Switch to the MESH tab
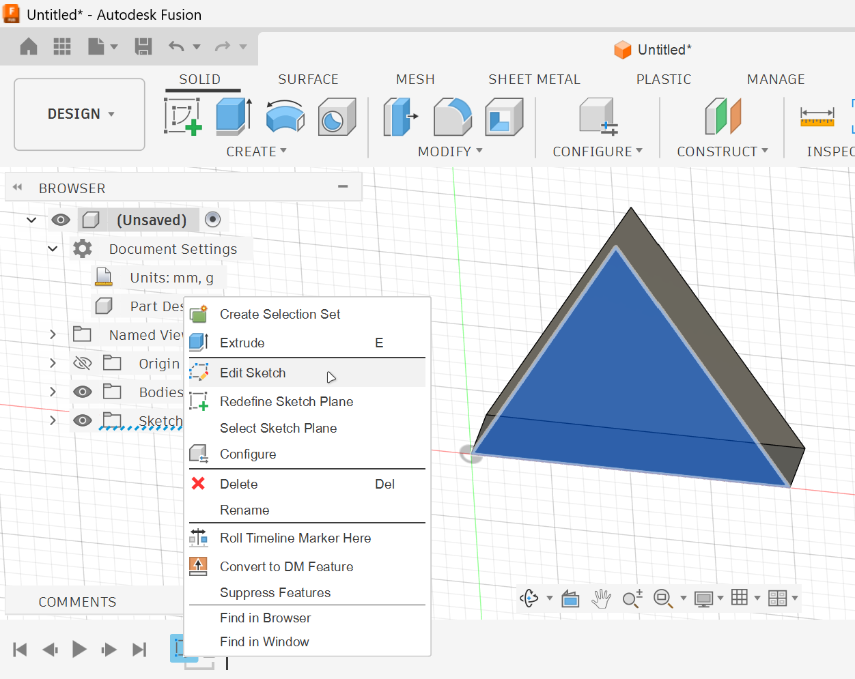 415,79
